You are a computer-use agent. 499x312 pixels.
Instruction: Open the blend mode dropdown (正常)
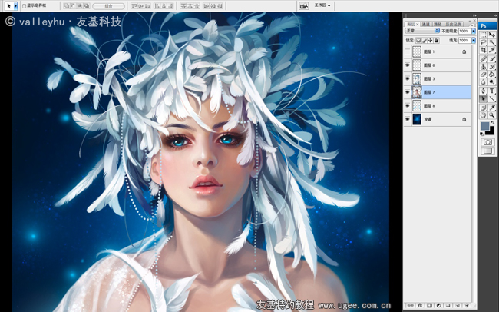422,31
